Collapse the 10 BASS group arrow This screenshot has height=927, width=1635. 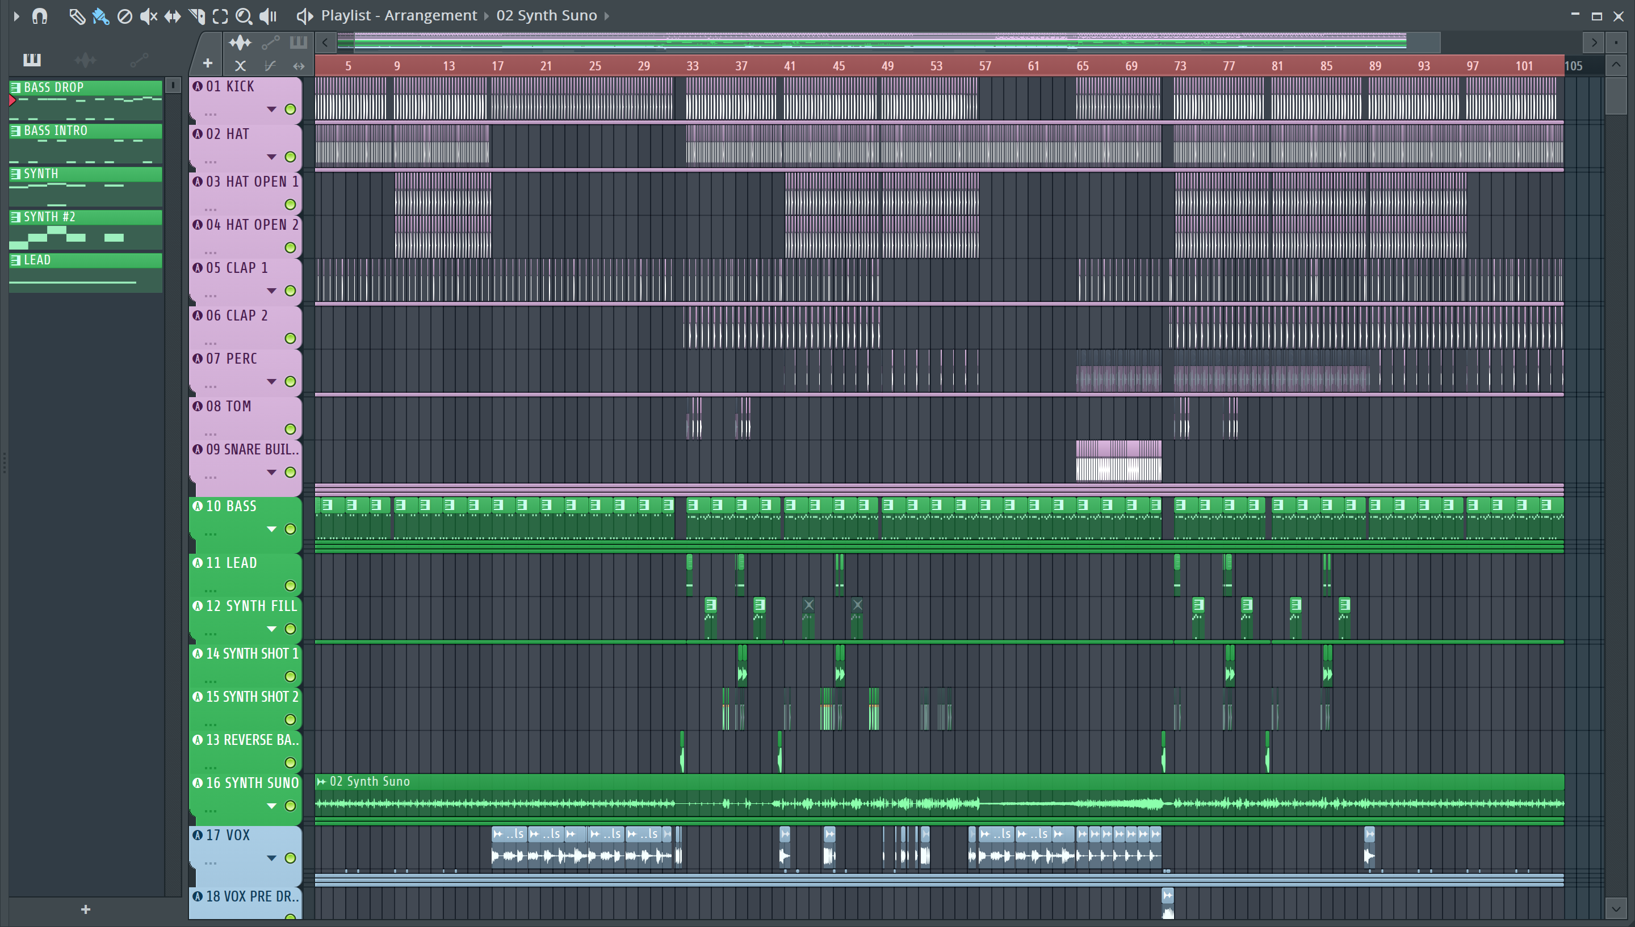271,529
